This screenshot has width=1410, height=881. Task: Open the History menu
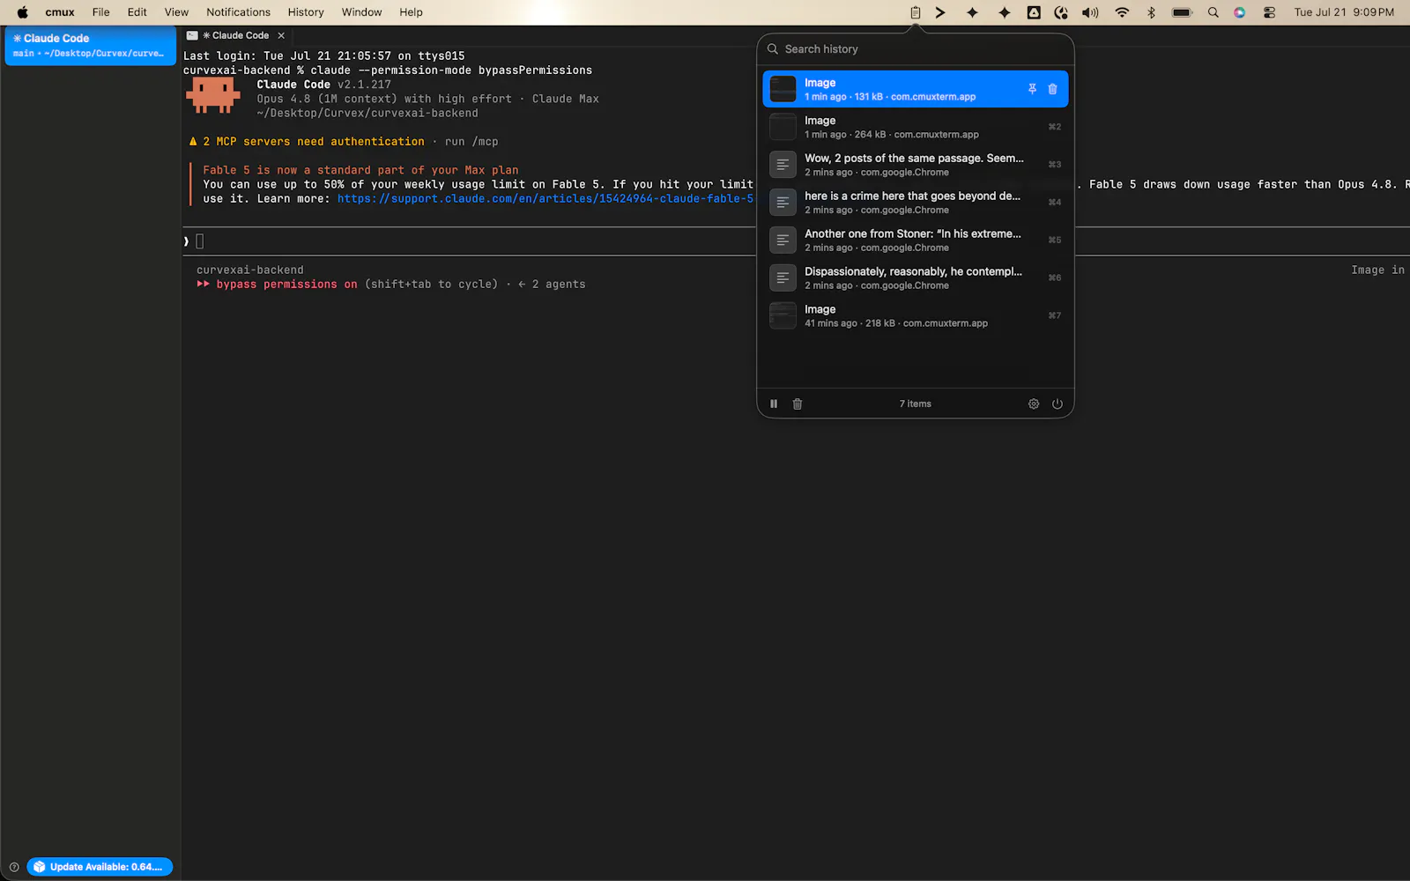pyautogui.click(x=306, y=12)
